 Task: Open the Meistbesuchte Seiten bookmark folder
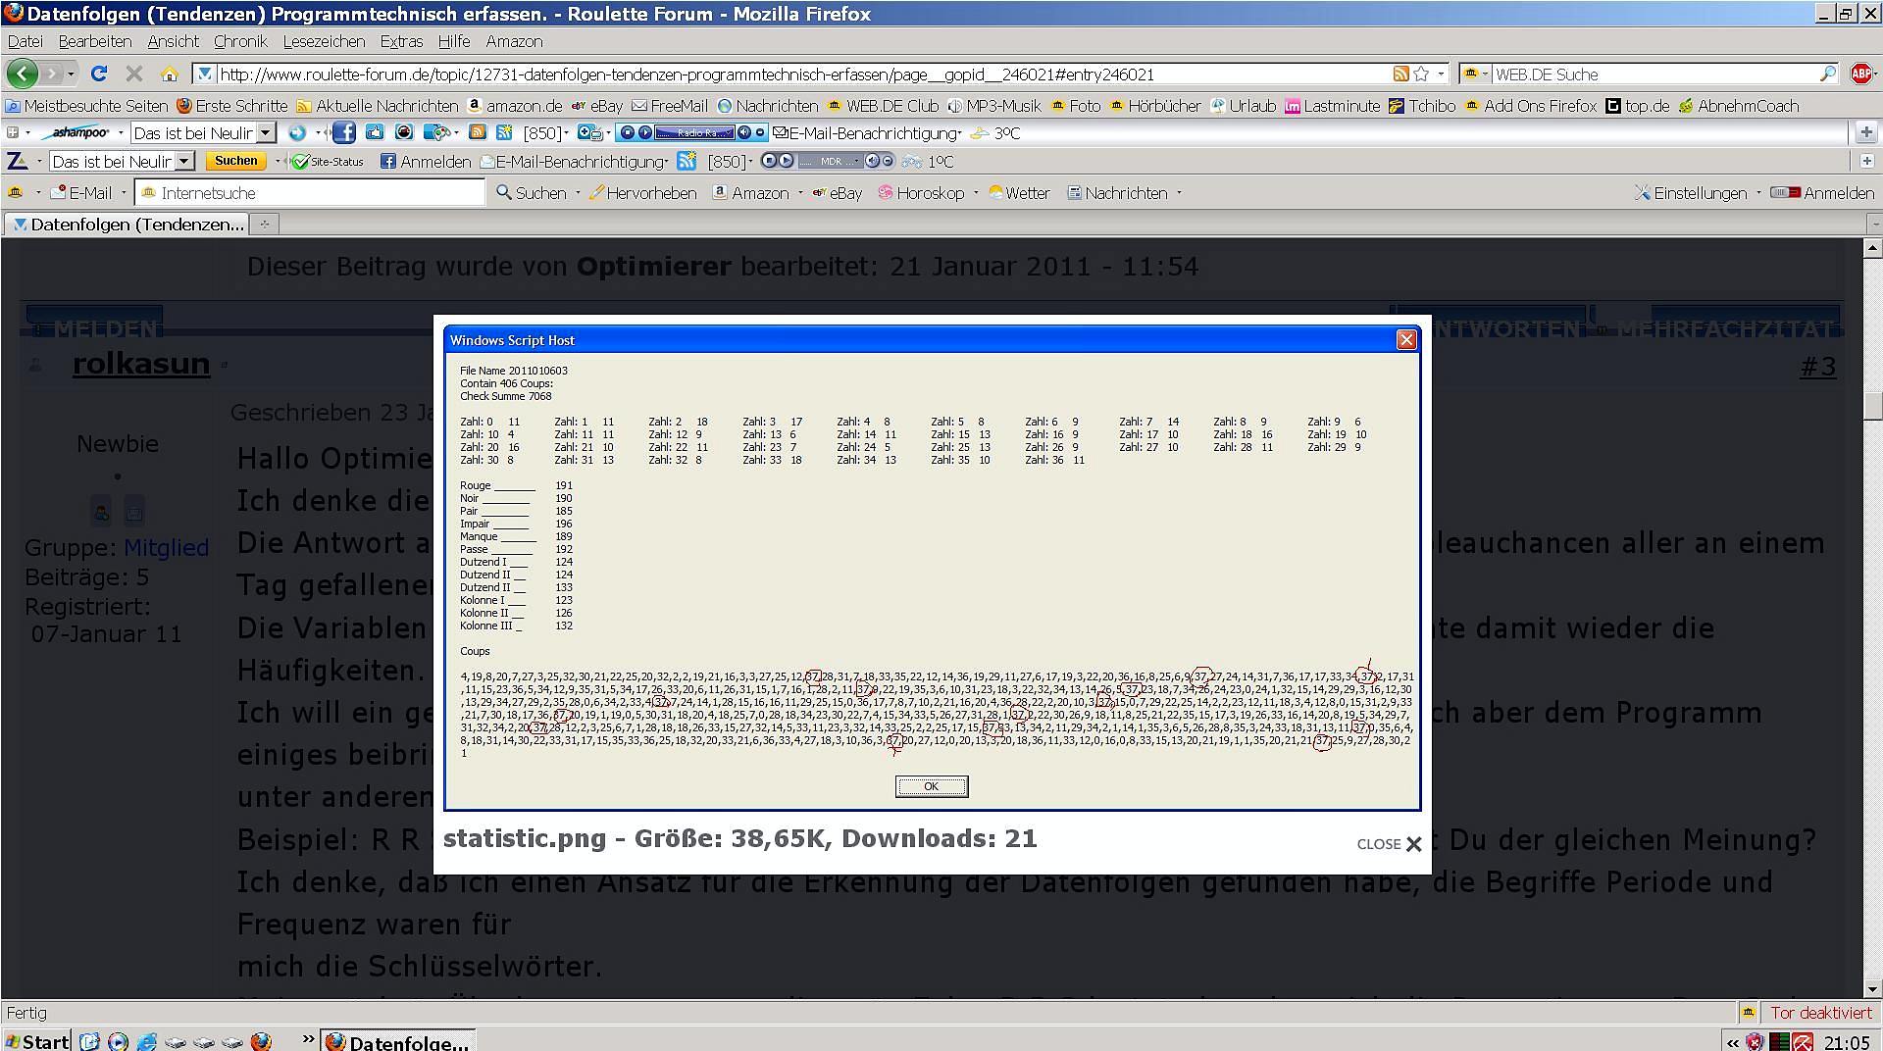(86, 106)
